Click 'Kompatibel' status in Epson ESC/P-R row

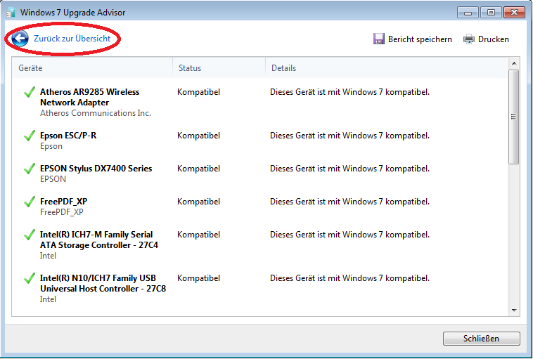point(198,136)
